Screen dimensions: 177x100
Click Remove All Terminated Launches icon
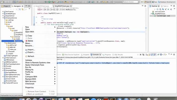point(143,55)
